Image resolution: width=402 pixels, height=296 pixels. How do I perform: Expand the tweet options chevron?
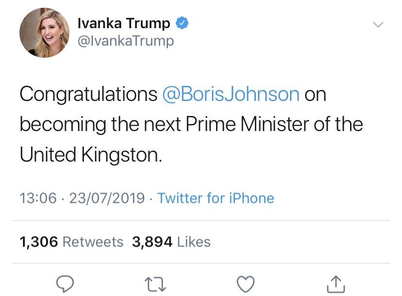[378, 24]
